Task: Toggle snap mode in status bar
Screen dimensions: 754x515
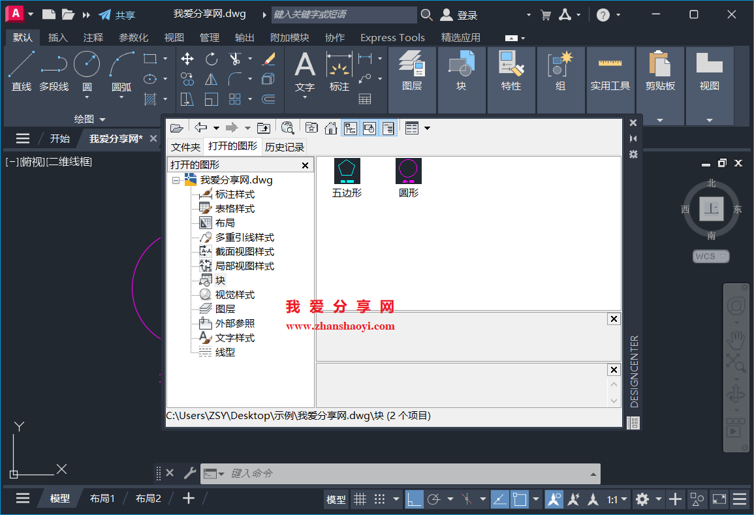Action: coord(379,499)
